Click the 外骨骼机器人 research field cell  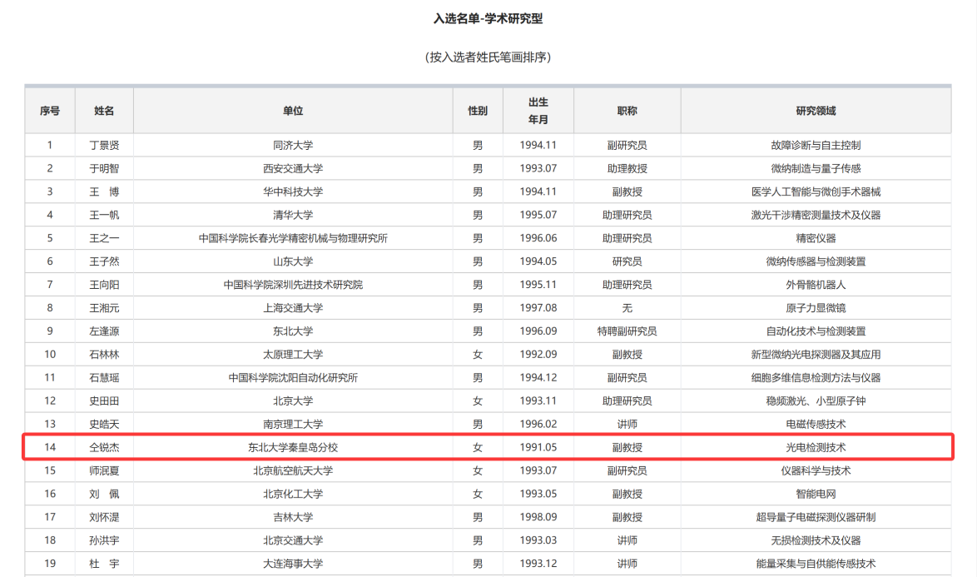click(x=816, y=285)
